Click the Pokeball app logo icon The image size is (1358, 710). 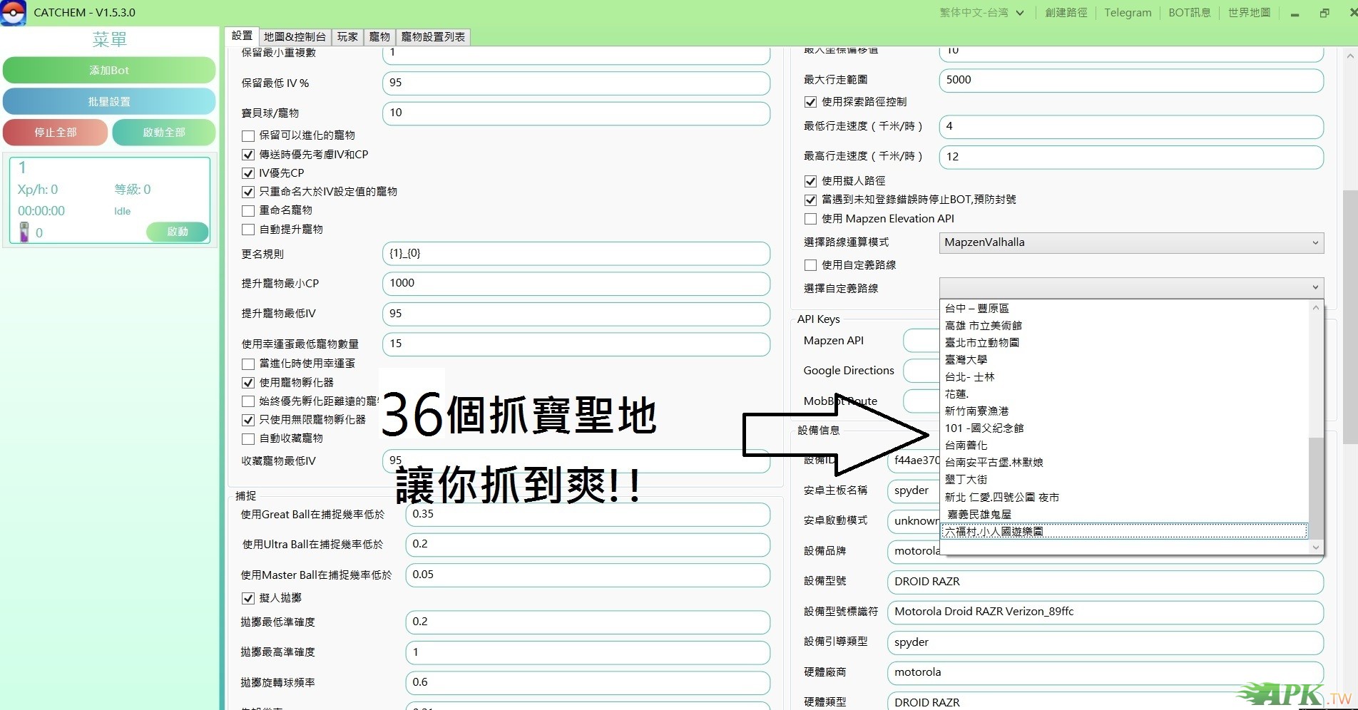tap(13, 13)
